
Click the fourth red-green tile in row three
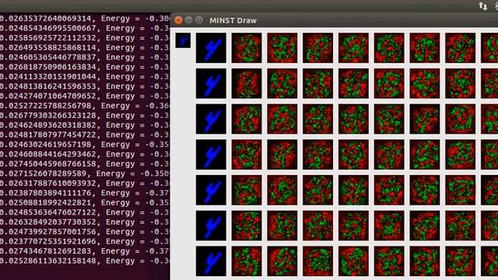point(353,119)
